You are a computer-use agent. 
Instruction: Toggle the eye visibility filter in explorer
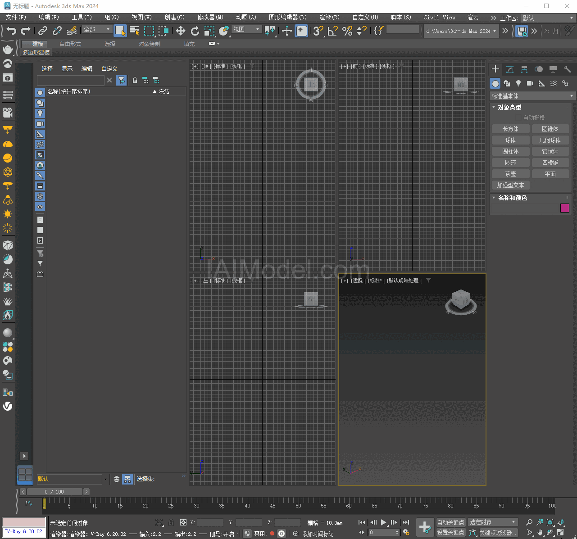(40, 207)
